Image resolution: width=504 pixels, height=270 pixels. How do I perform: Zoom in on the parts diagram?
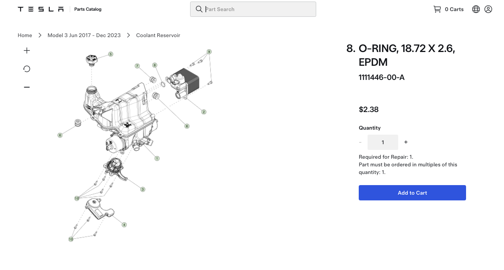[x=27, y=50]
